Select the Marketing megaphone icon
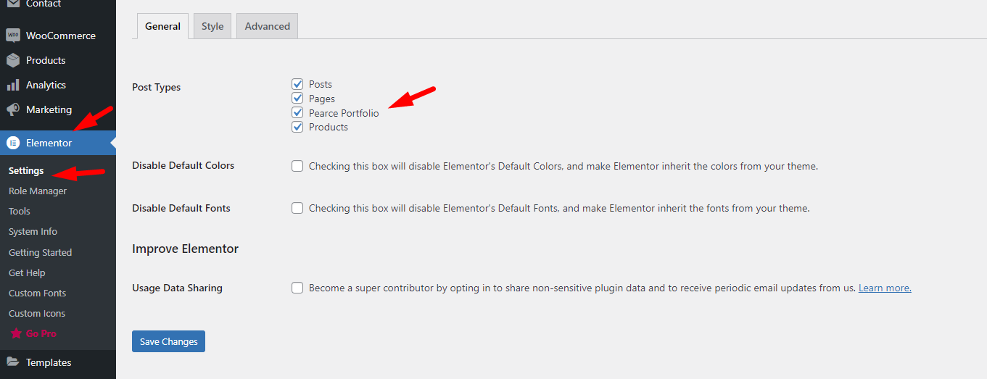This screenshot has height=379, width=987. coord(13,109)
